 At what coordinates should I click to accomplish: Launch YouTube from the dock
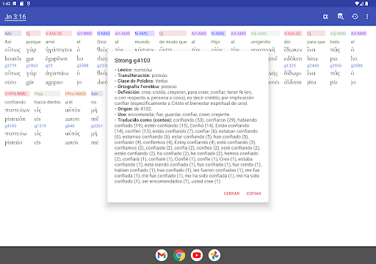click(x=197, y=255)
